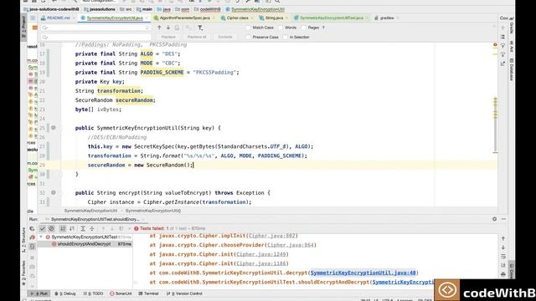Open Database tool window on right edge
This screenshot has height=301, width=536.
pos(512,69)
